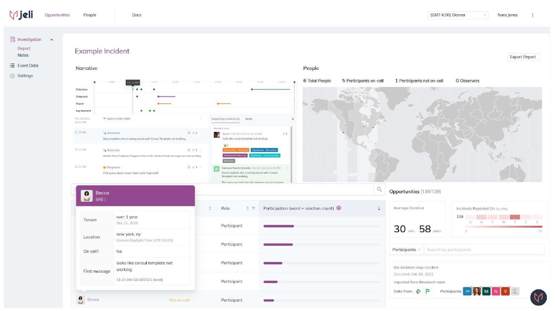The height and width of the screenshot is (311, 558).
Task: Click the Export Report button
Action: pyautogui.click(x=523, y=57)
